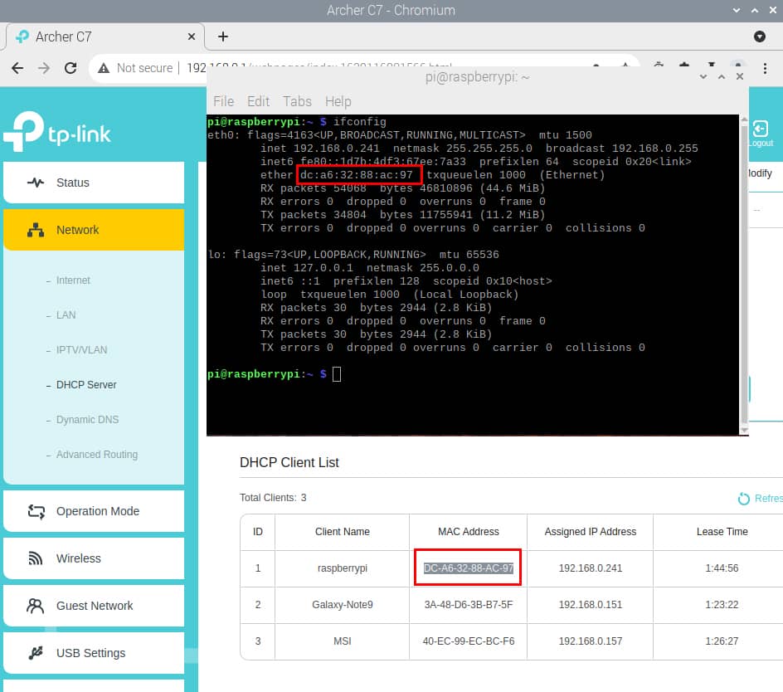Open a new browser tab

pos(223,37)
